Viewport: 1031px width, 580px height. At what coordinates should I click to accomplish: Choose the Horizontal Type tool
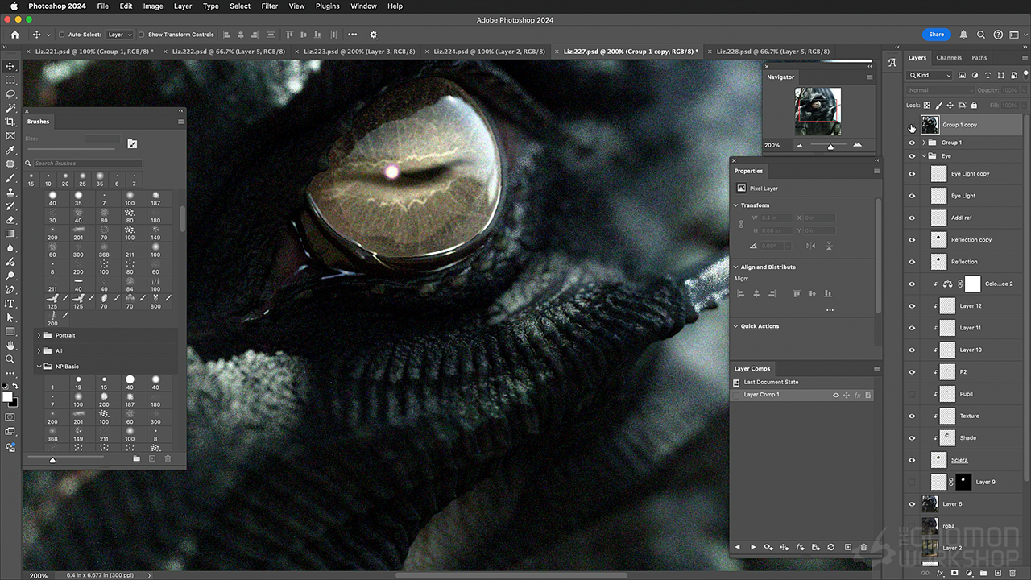tap(10, 304)
